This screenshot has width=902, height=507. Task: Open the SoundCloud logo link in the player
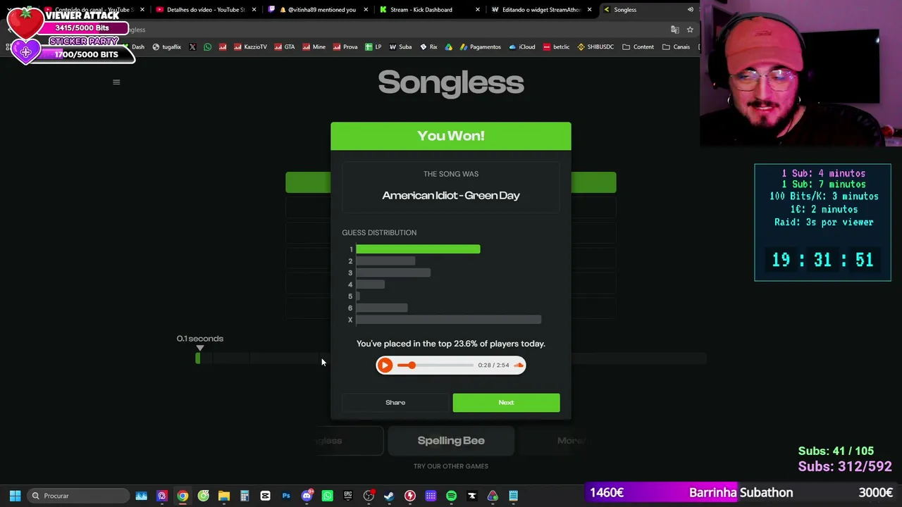519,365
